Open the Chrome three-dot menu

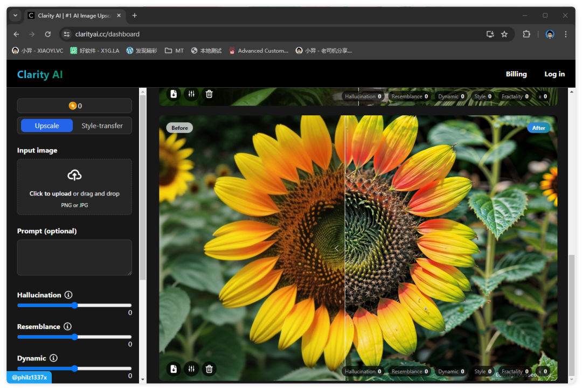click(565, 34)
